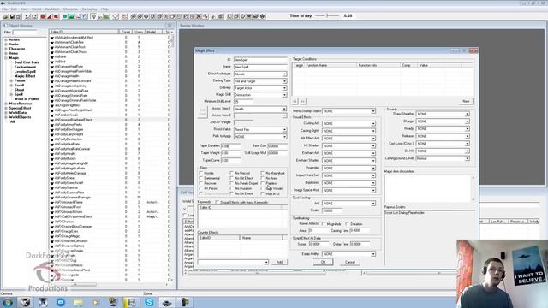Open the Delivery dropdown

[x=284, y=88]
